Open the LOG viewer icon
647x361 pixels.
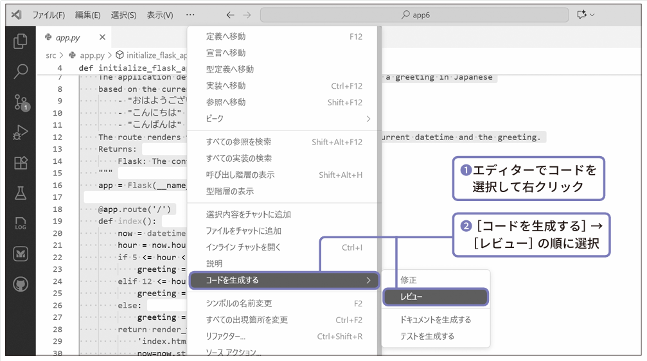20,223
